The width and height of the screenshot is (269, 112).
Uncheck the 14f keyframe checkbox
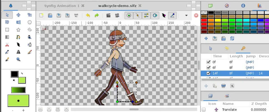tap(208, 73)
